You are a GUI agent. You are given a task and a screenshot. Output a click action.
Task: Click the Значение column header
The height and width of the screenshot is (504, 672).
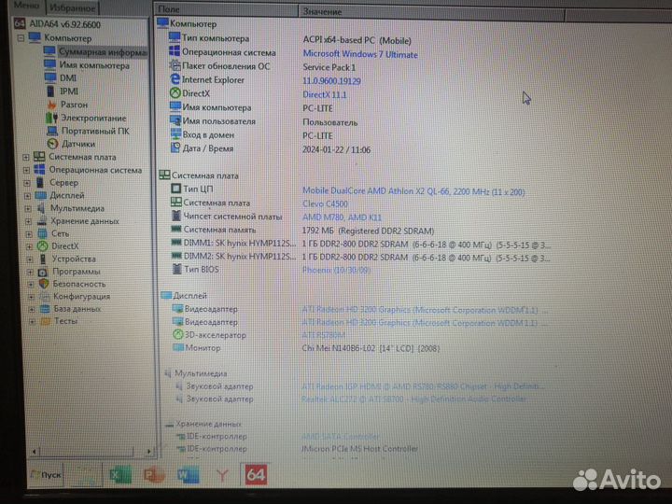(430, 11)
